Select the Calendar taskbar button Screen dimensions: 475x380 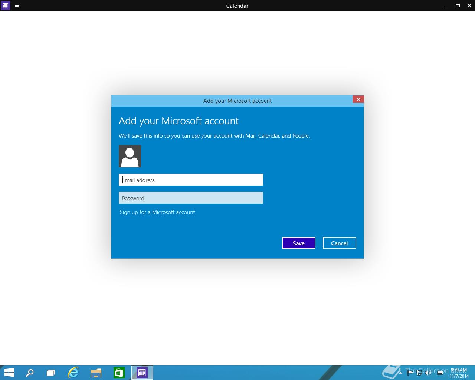[142, 373]
